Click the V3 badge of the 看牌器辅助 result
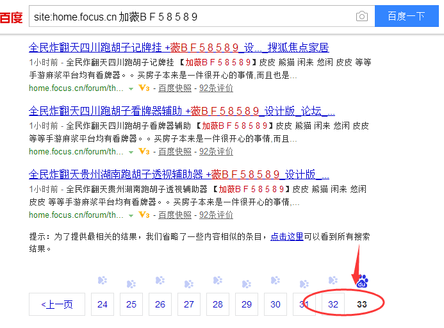The image size is (444, 328). coord(144,152)
